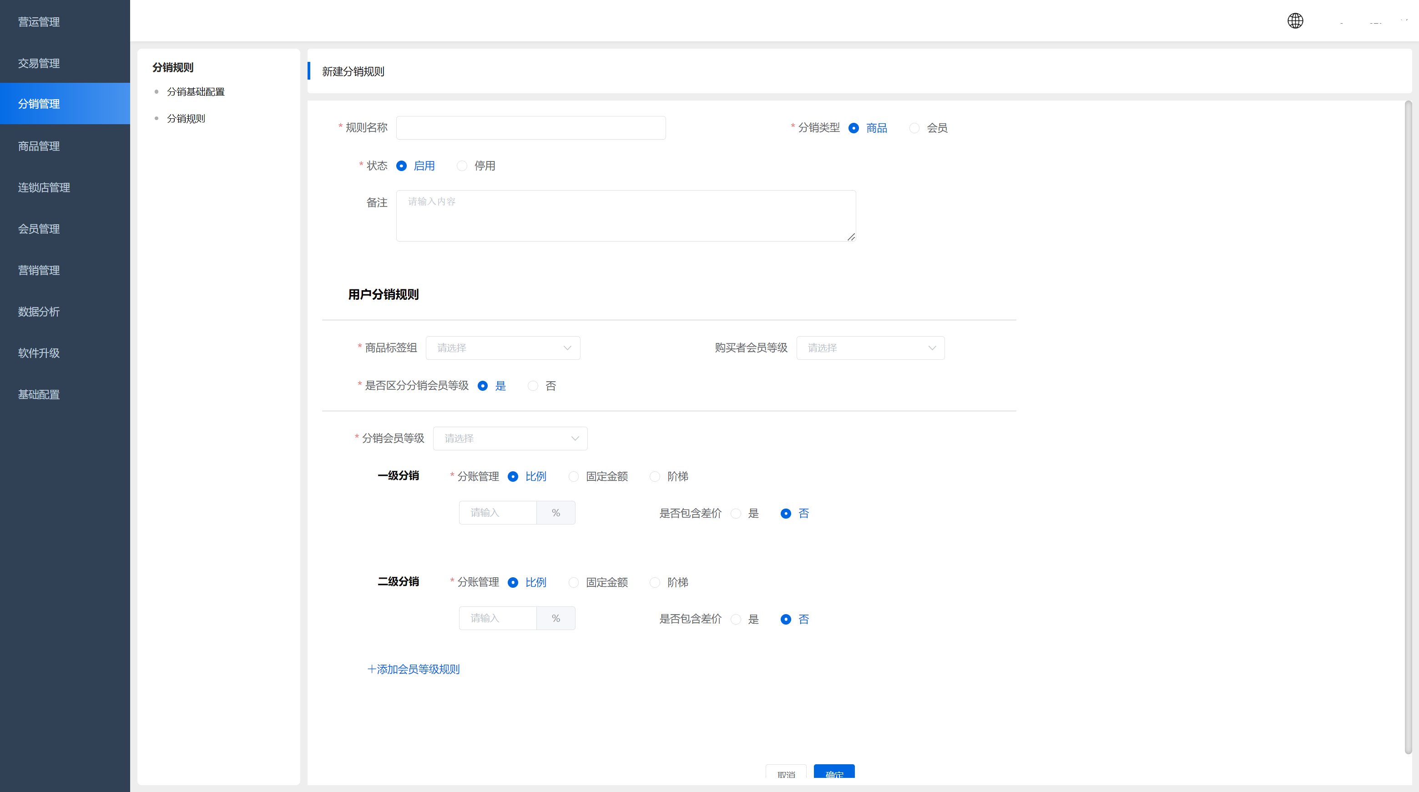
Task: Select 否 for 一级分销 是否包含差价
Action: (786, 513)
